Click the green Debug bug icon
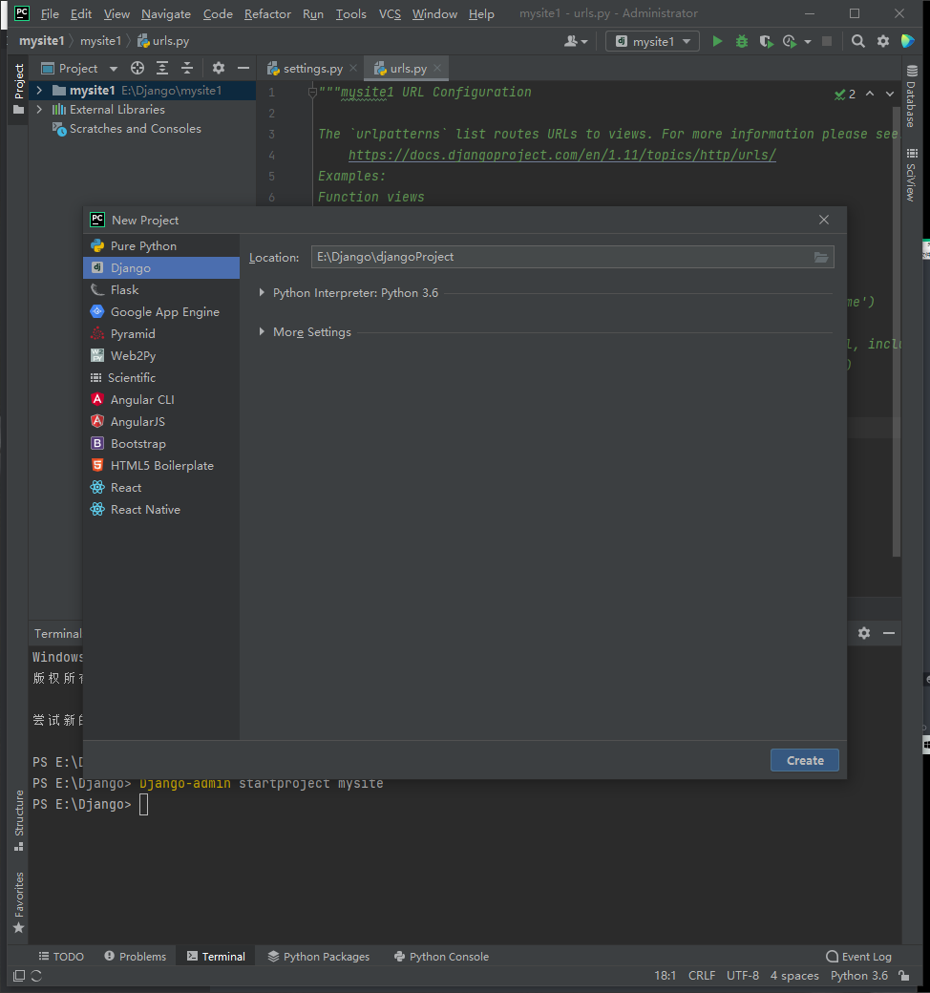The height and width of the screenshot is (993, 930). coord(741,41)
